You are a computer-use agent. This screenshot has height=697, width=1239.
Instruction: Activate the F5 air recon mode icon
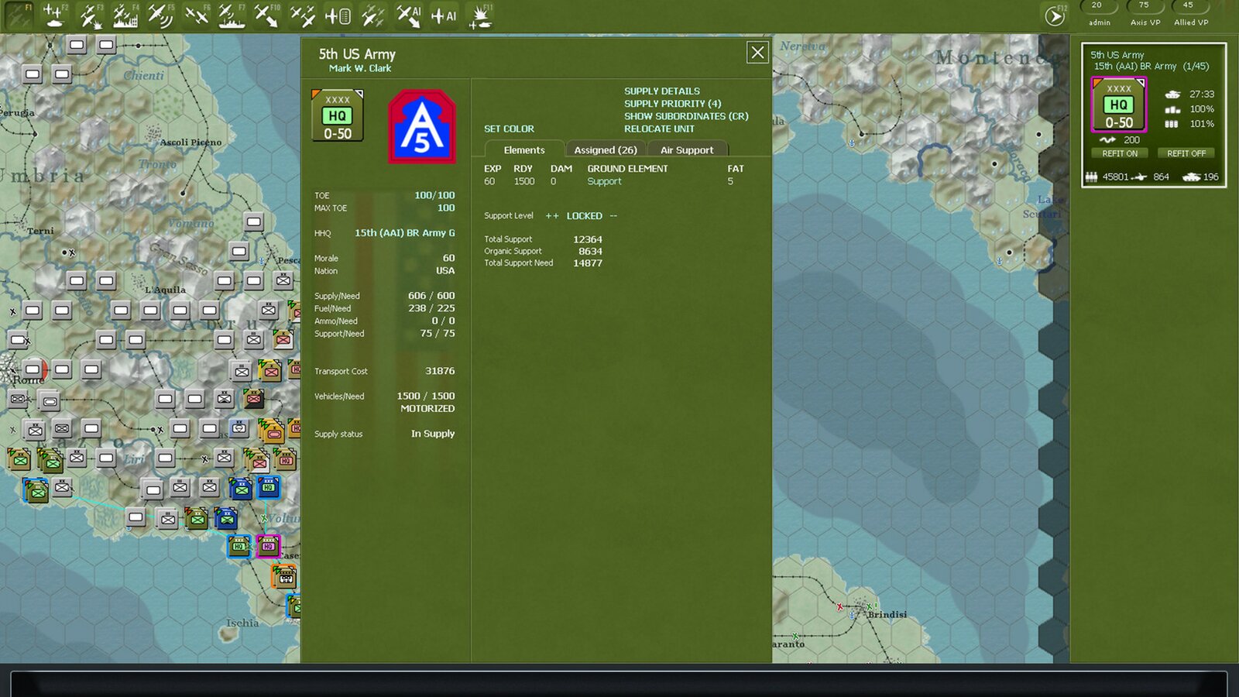(x=160, y=15)
